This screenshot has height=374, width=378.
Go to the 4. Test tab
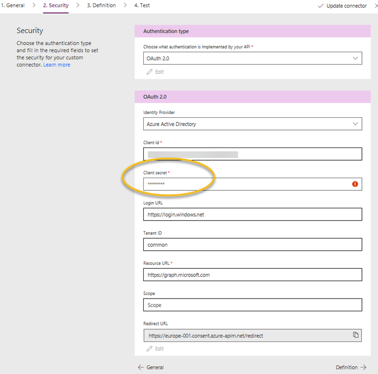click(142, 5)
